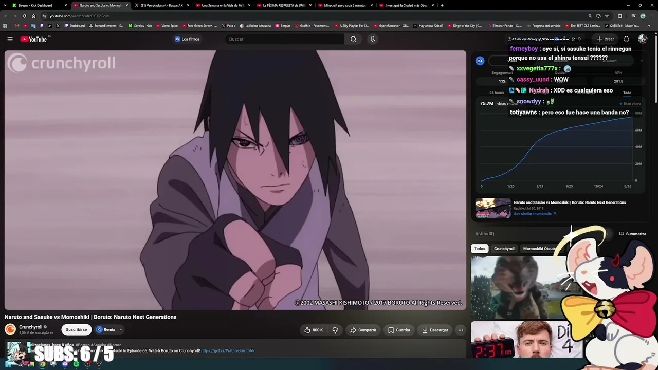Go back in the browser
This screenshot has height=370, width=658.
pos(6,16)
